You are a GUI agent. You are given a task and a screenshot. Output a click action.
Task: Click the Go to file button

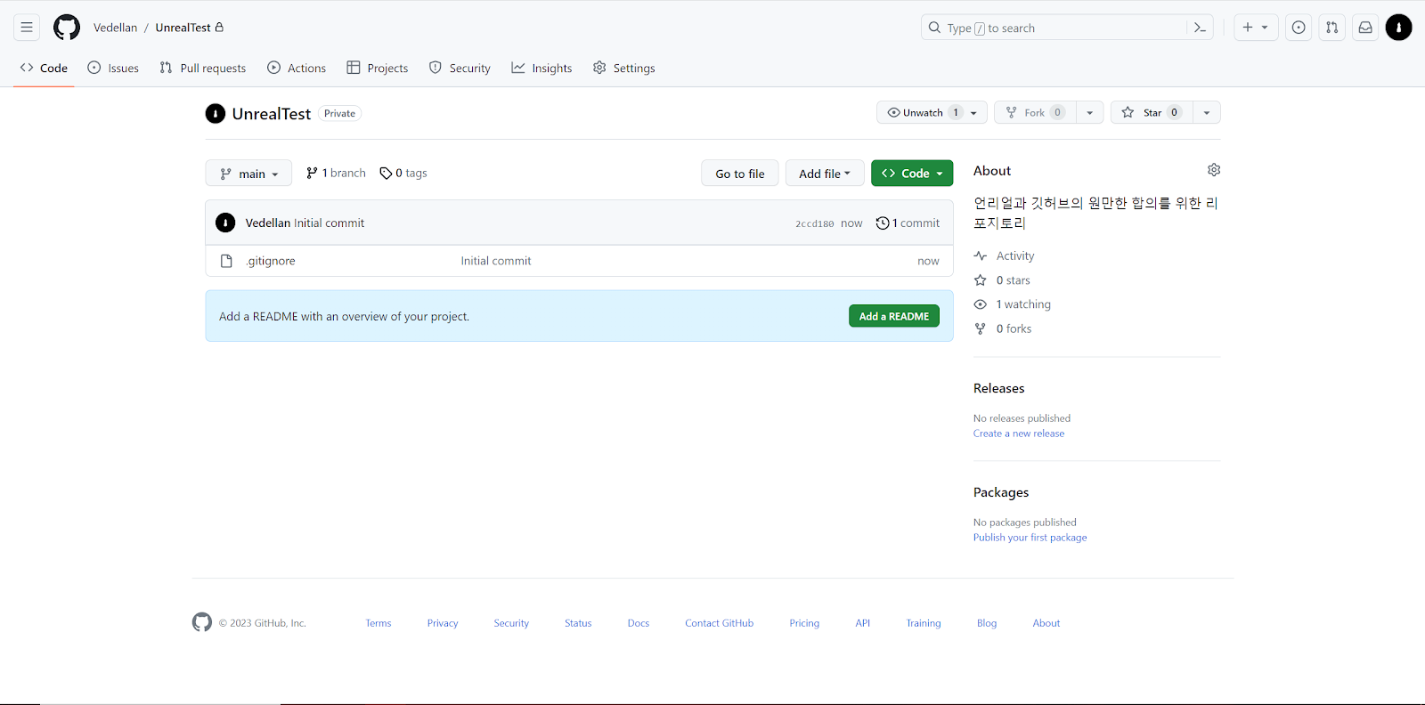[740, 174]
